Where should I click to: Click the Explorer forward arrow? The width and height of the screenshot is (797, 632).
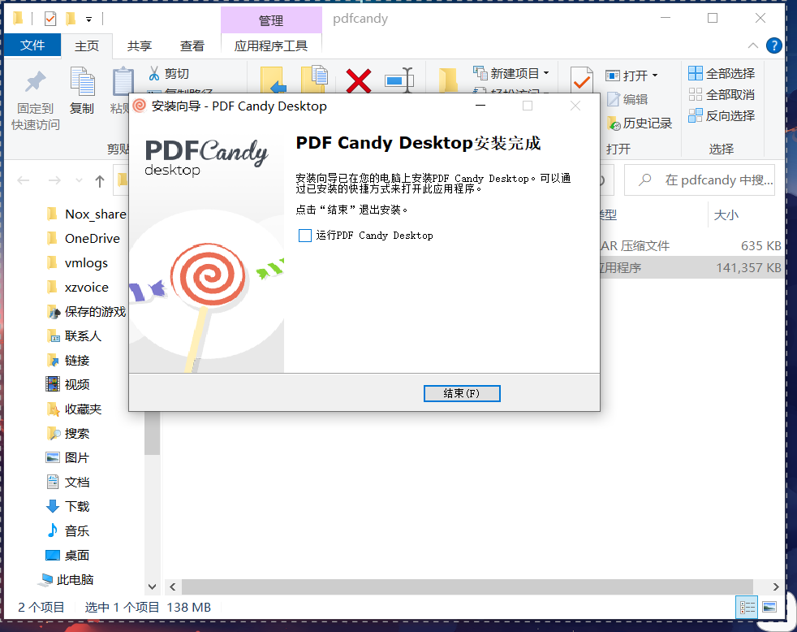(54, 180)
